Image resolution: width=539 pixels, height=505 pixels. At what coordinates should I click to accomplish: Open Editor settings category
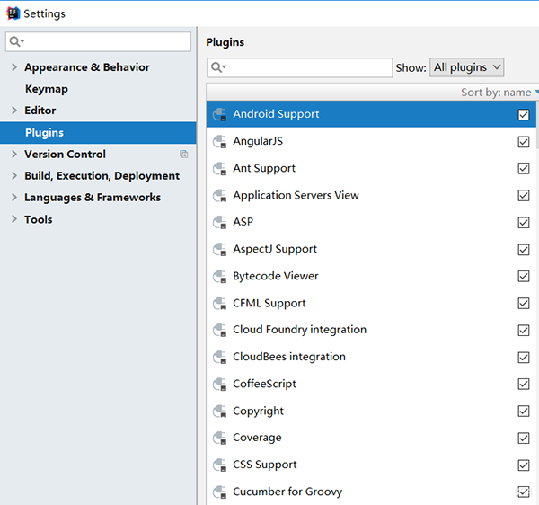[x=40, y=111]
